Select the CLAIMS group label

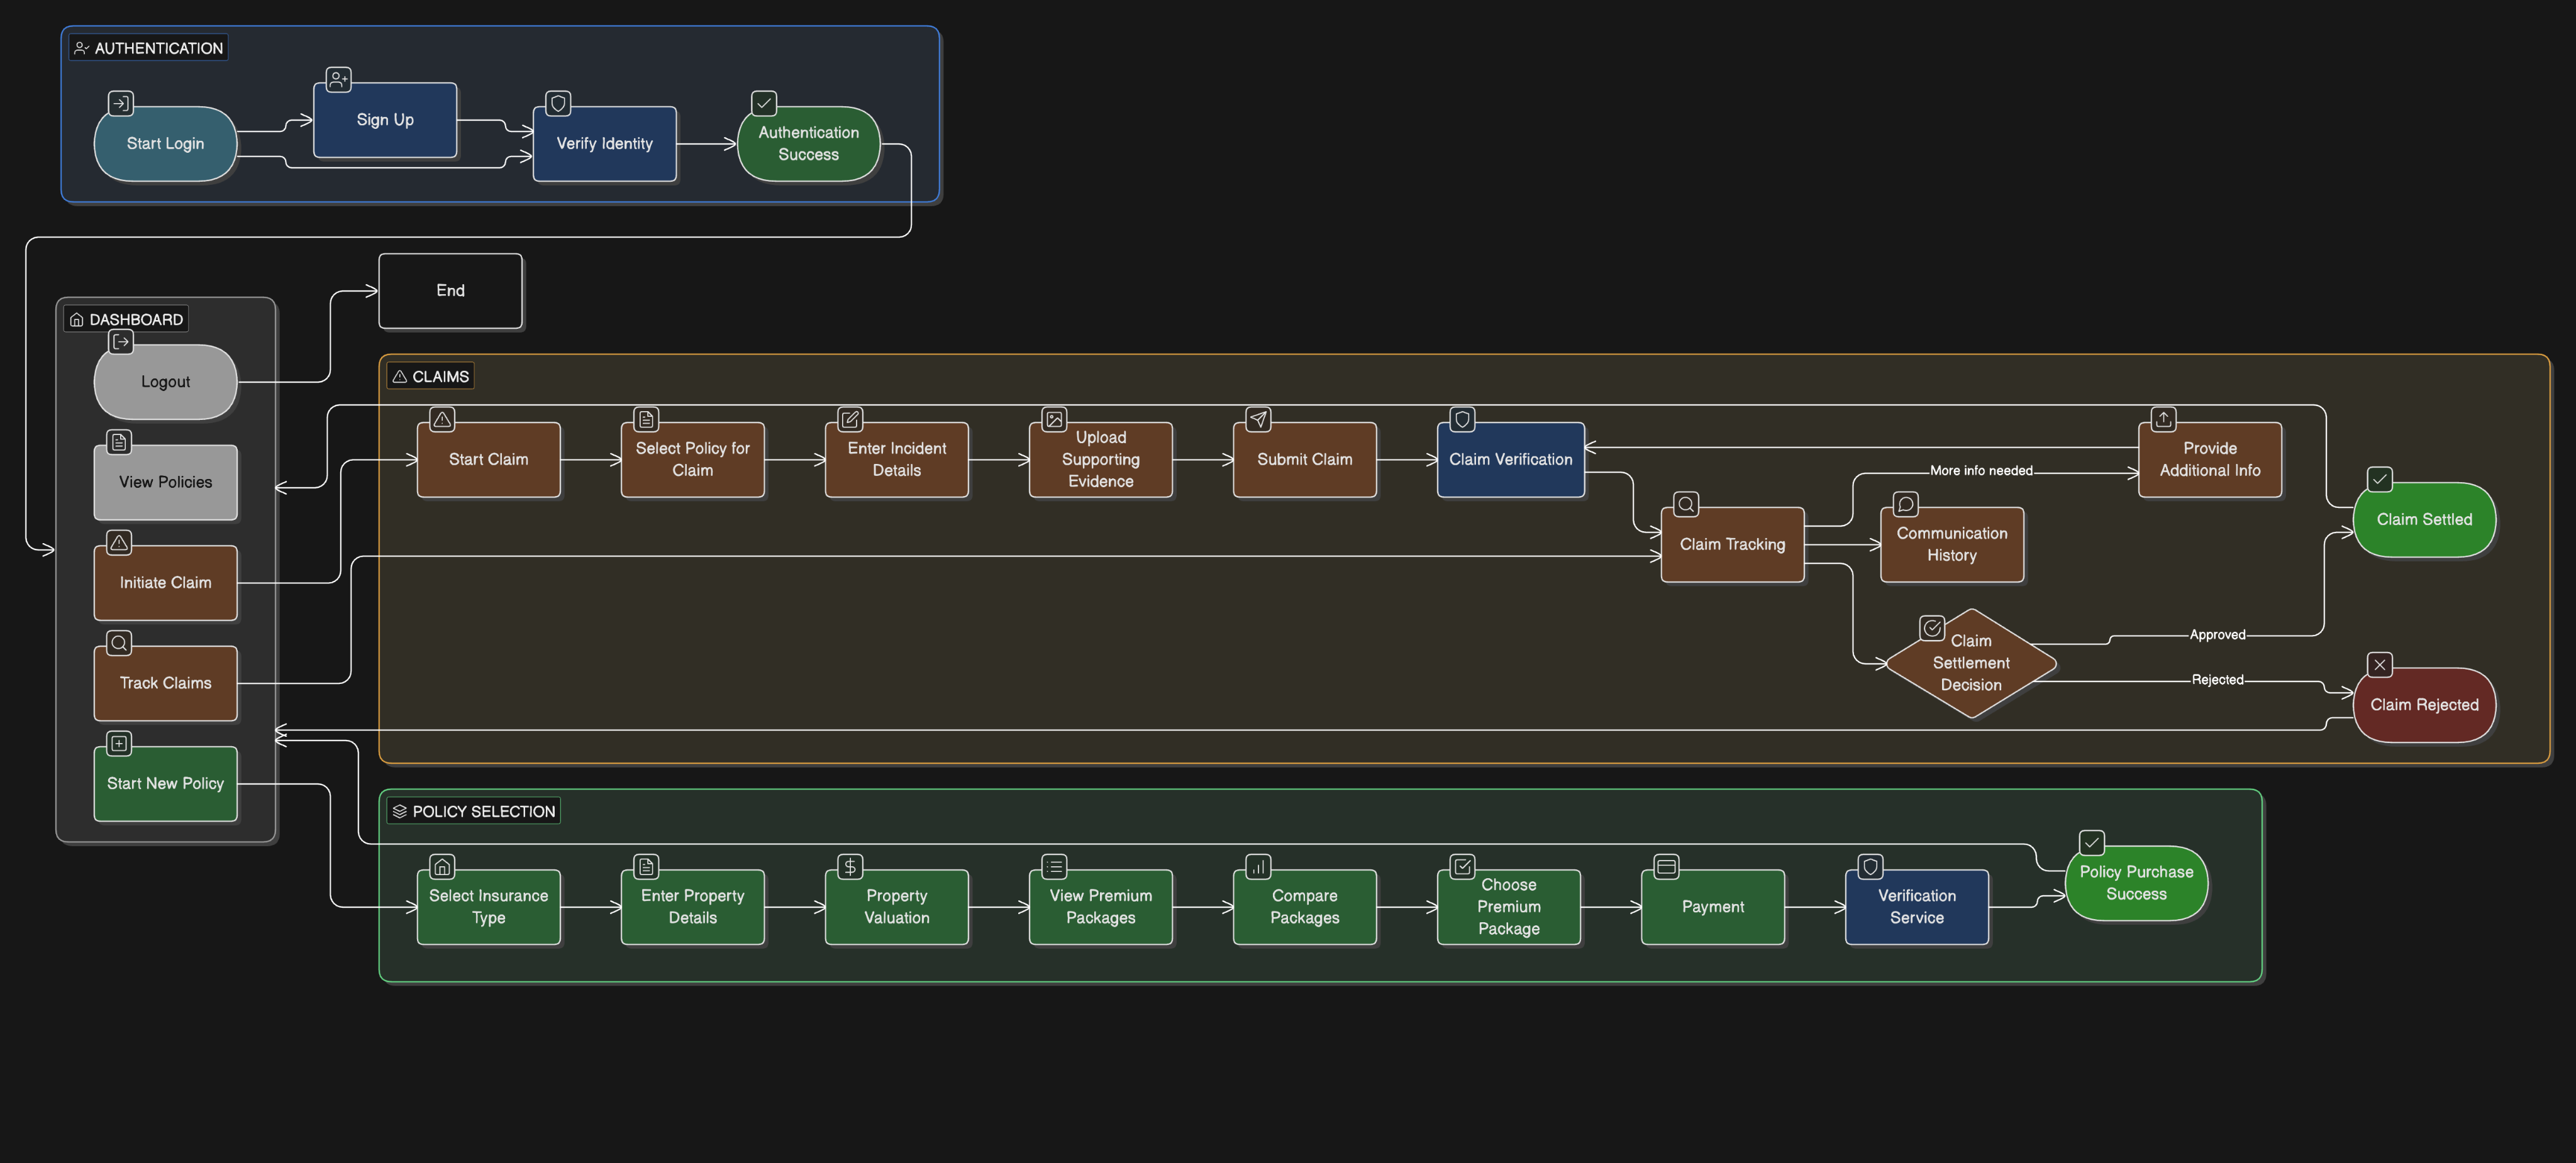[x=431, y=376]
